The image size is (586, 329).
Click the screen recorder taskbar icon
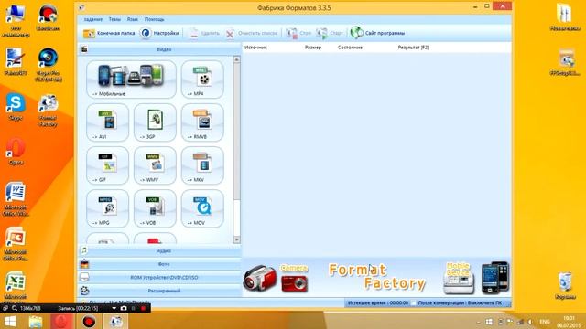coord(89,321)
